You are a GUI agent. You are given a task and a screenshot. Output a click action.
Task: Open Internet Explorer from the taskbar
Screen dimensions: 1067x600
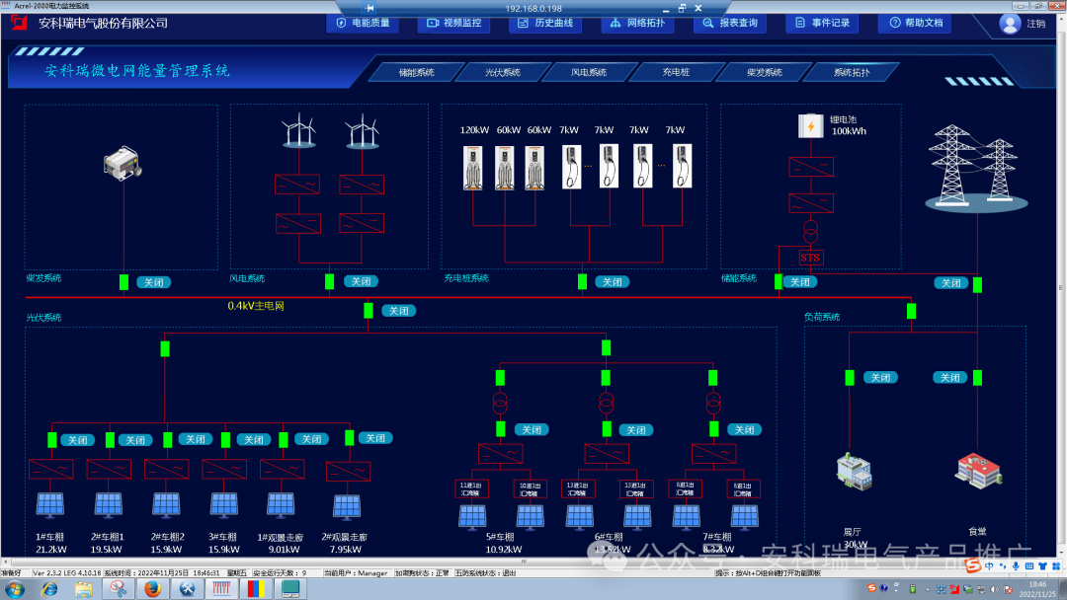pyautogui.click(x=49, y=589)
